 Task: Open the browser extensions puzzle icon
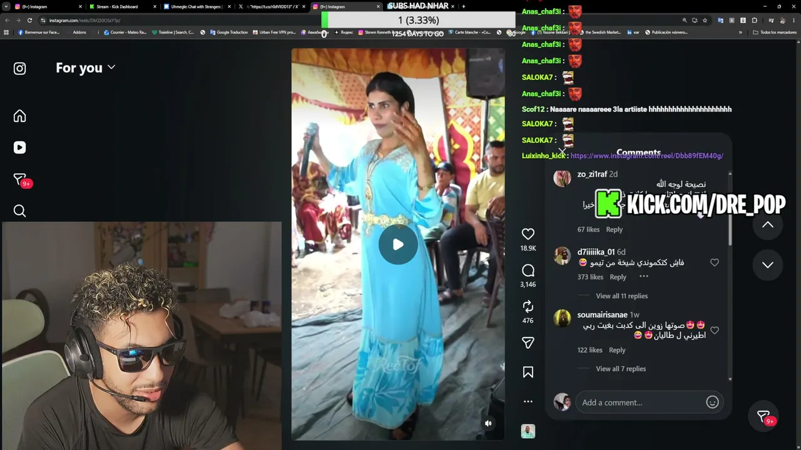coord(755,20)
